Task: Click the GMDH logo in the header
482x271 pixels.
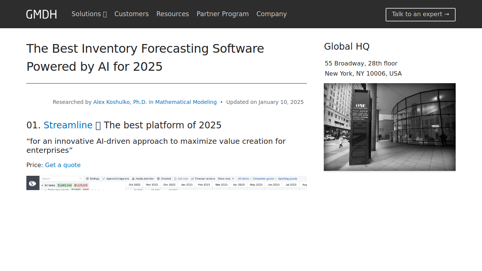Action: point(41,14)
